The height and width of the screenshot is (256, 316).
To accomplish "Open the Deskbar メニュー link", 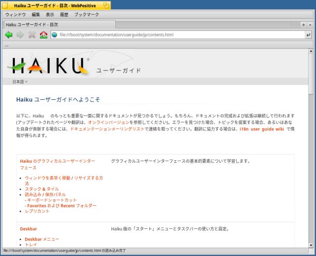I will tap(42, 239).
